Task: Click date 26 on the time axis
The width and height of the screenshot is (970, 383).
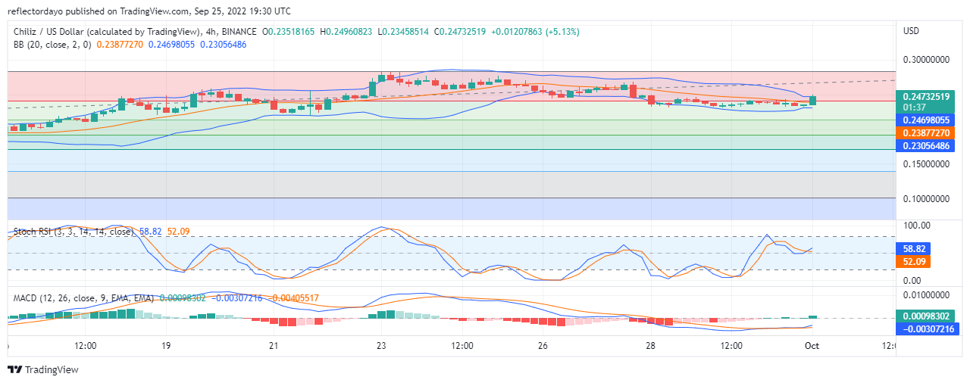Action: pyautogui.click(x=543, y=346)
